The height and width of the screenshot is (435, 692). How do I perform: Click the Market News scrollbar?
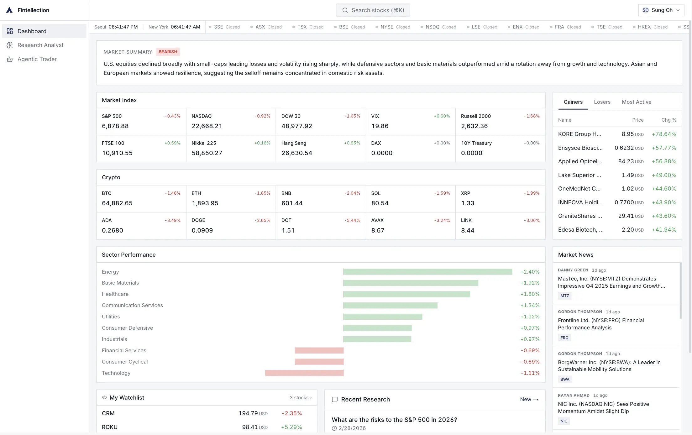[x=680, y=291]
